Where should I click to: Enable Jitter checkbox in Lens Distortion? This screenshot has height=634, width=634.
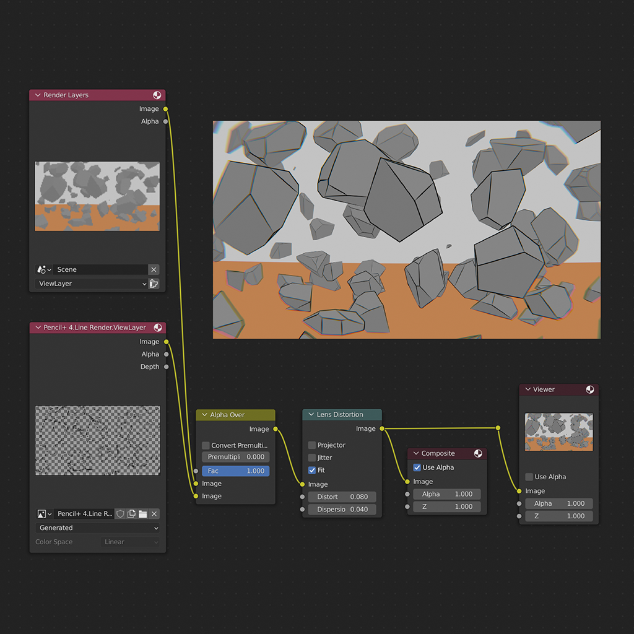click(312, 458)
